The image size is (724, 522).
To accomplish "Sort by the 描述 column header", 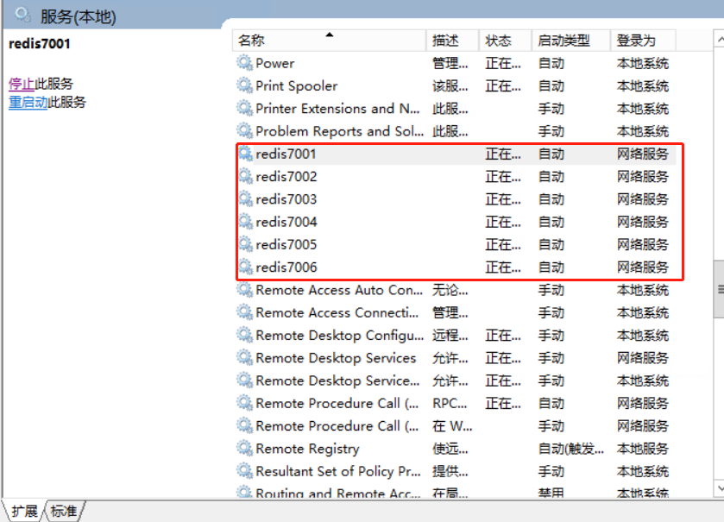I will pyautogui.click(x=452, y=41).
